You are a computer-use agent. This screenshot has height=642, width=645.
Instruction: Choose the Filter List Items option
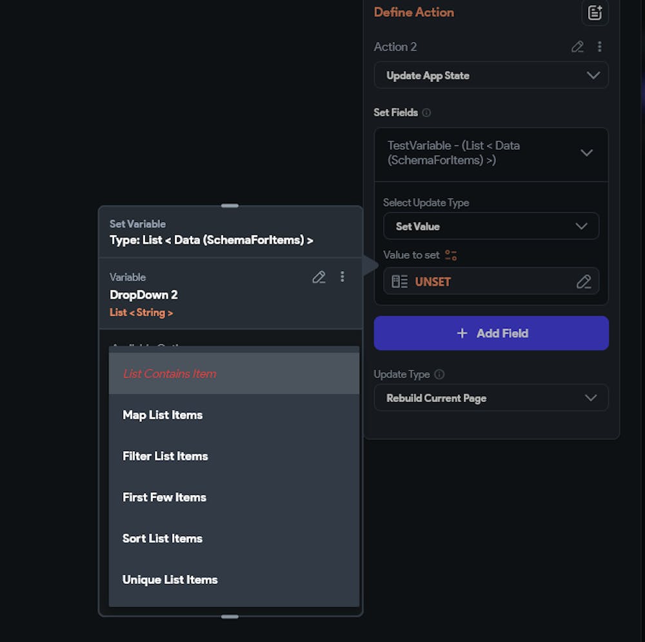point(165,456)
